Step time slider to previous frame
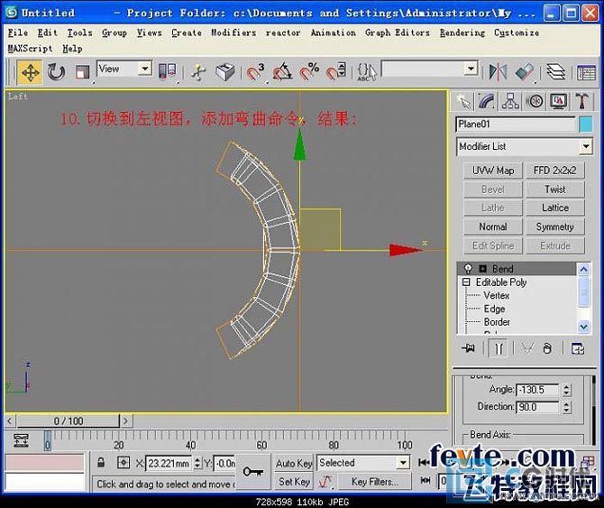 pos(10,420)
